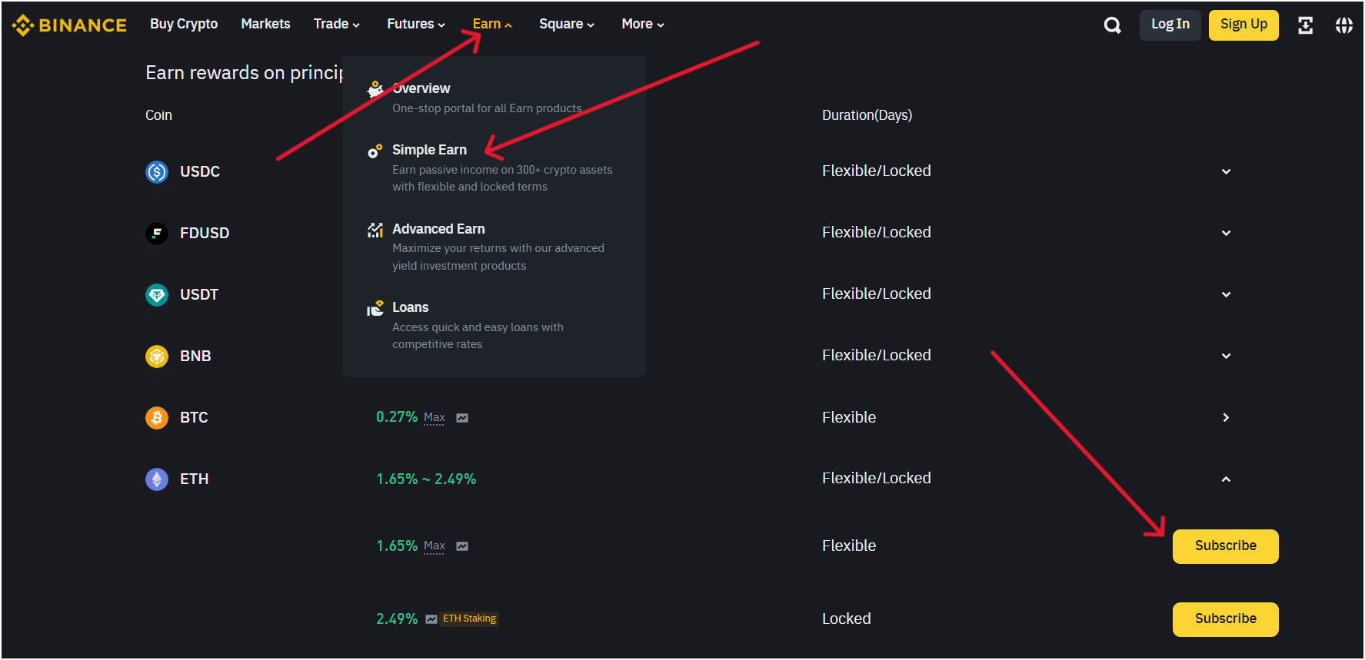Open the Futures dropdown menu
Image resolution: width=1365 pixels, height=660 pixels.
point(415,25)
